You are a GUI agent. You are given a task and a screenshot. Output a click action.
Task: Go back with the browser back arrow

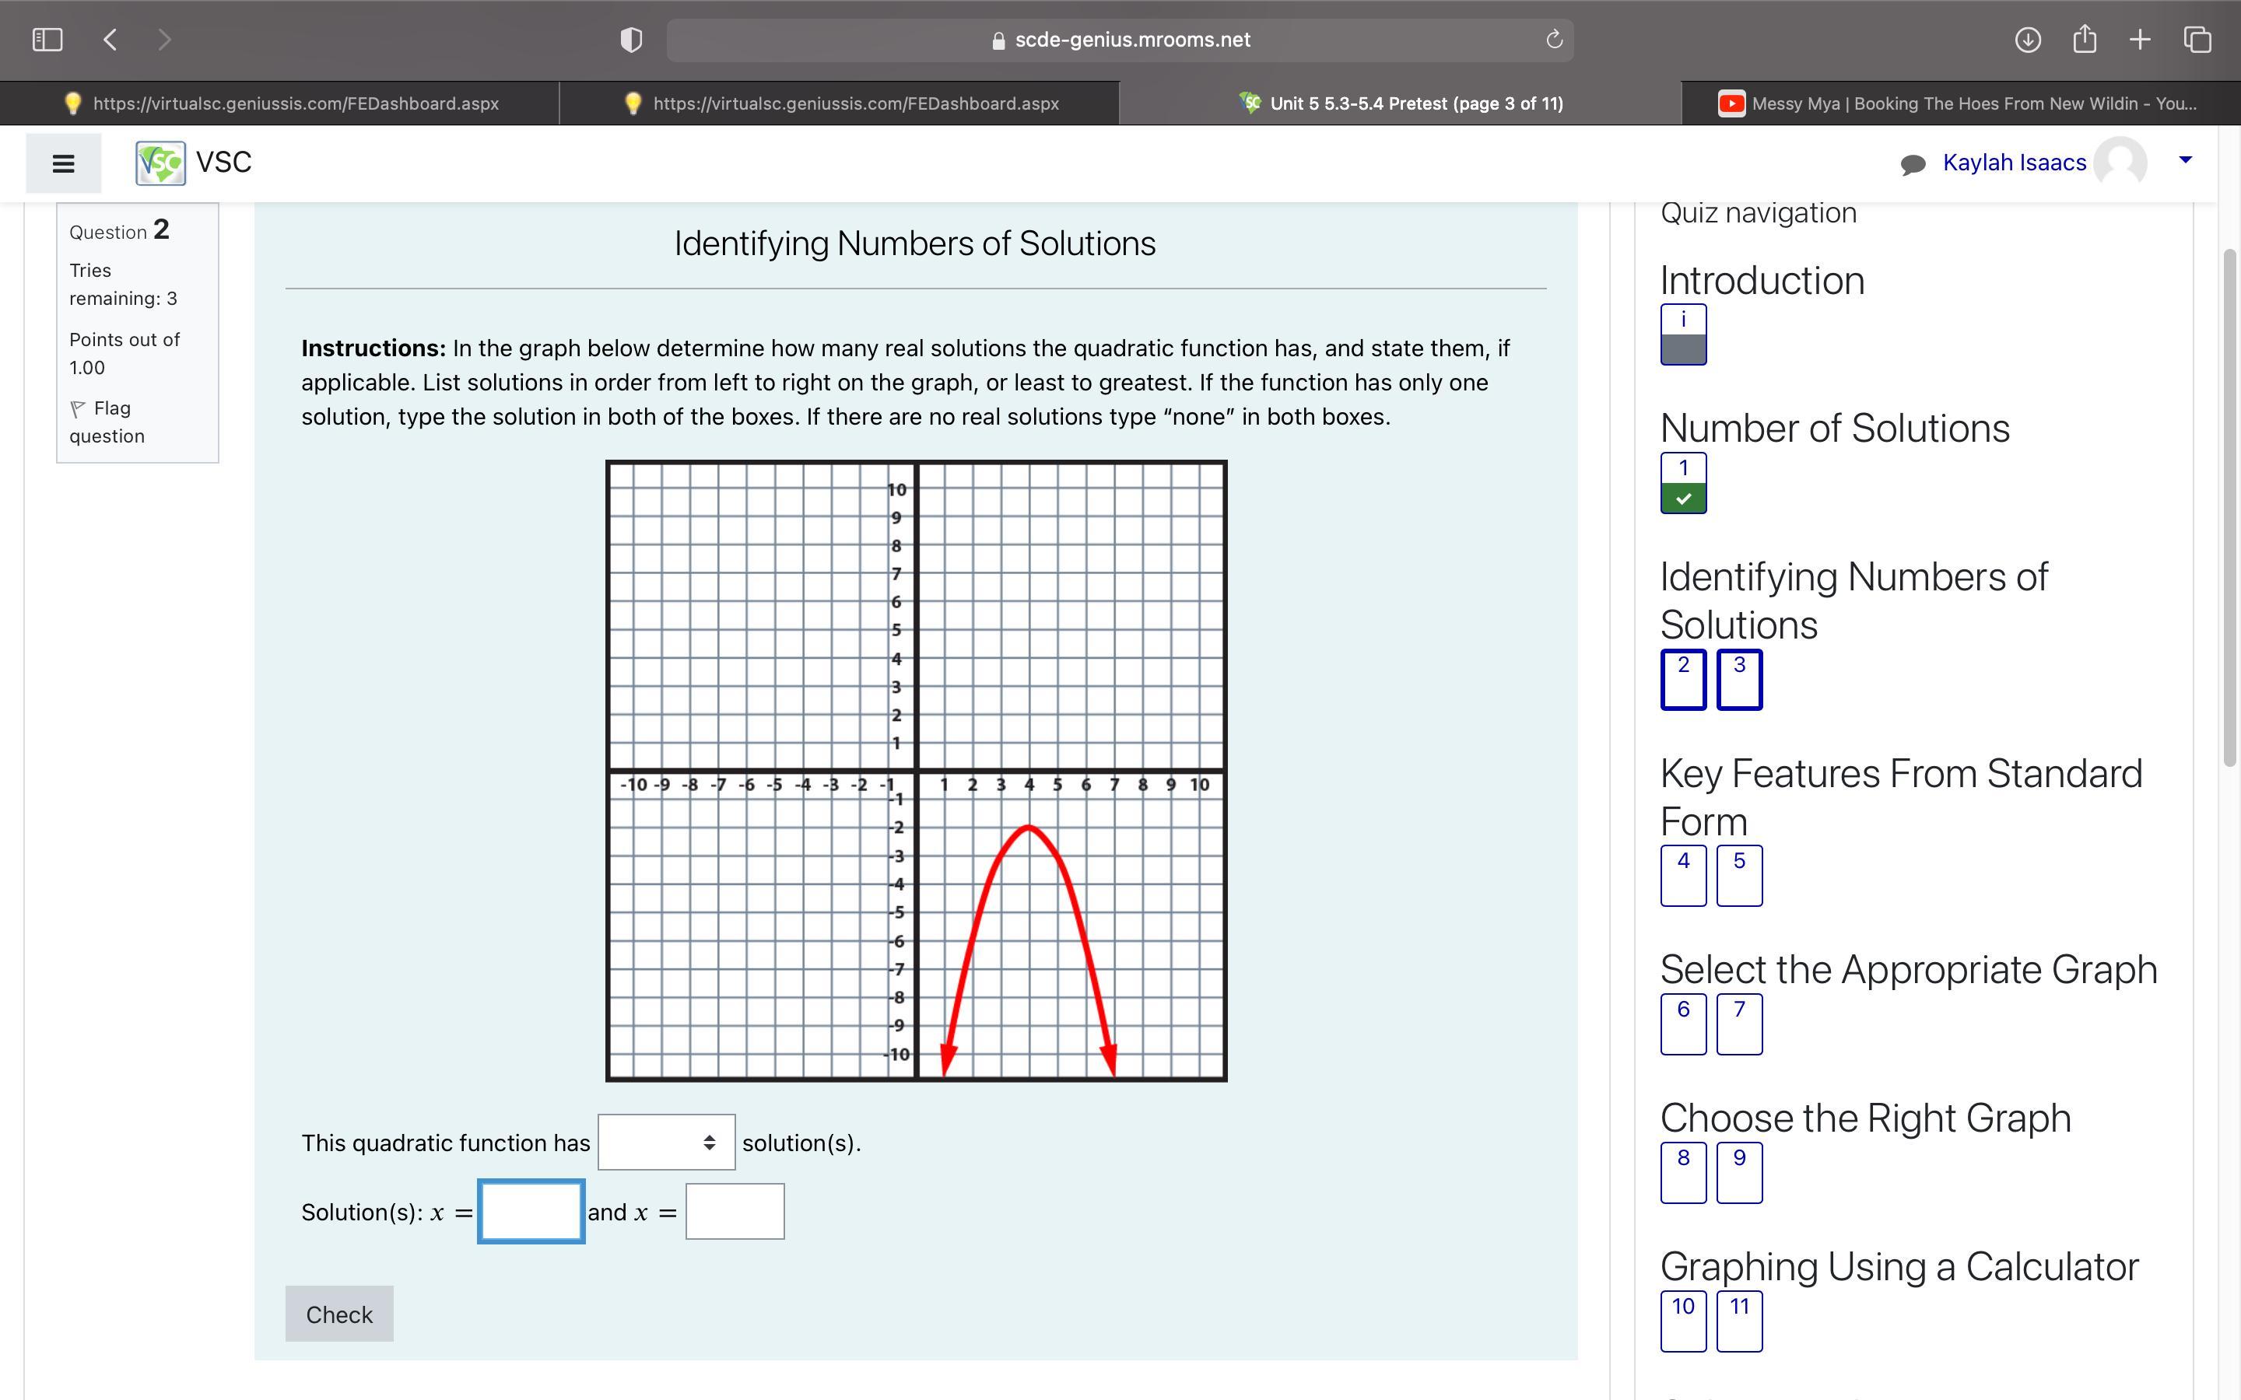[110, 40]
